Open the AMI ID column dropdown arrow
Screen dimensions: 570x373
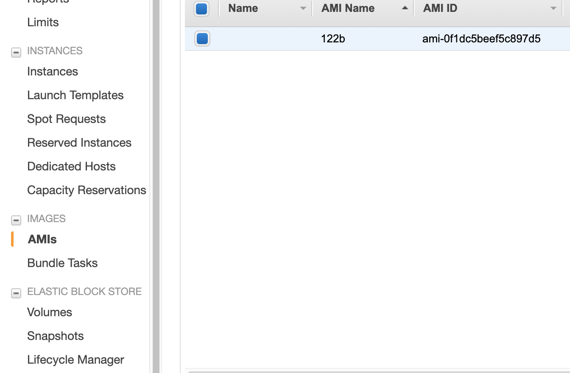point(553,8)
